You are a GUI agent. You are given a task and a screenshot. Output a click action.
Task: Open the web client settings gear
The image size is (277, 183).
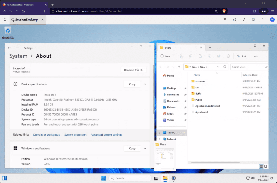[253, 19]
